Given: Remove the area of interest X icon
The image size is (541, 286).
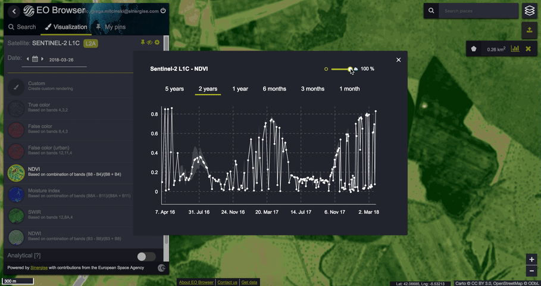Looking at the screenshot, I should coord(528,49).
